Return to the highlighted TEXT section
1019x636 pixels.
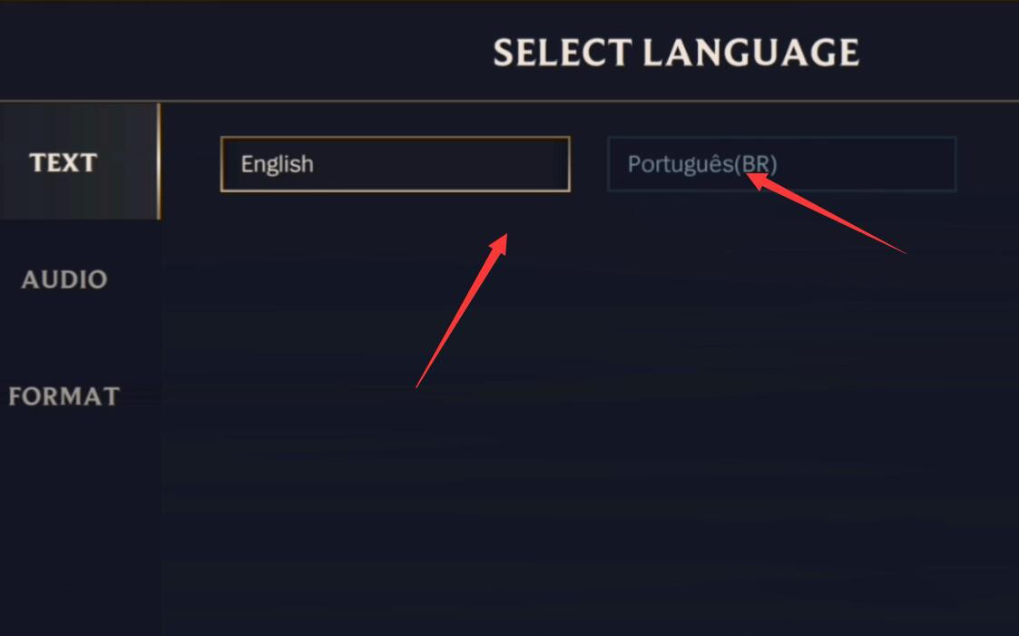click(x=64, y=162)
